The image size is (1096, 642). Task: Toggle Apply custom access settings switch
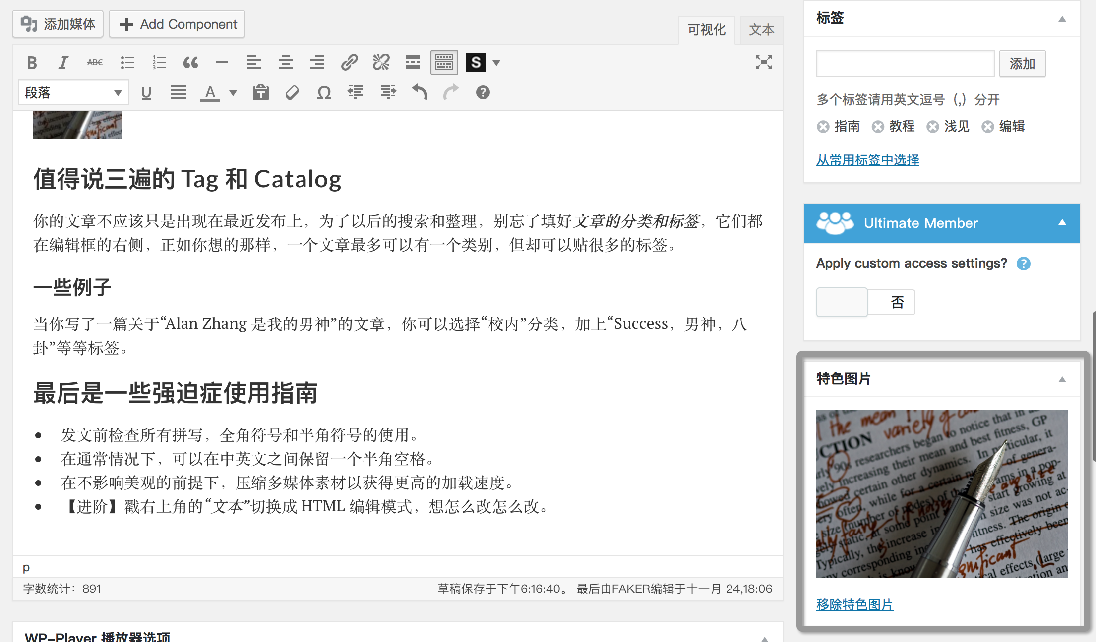click(865, 302)
